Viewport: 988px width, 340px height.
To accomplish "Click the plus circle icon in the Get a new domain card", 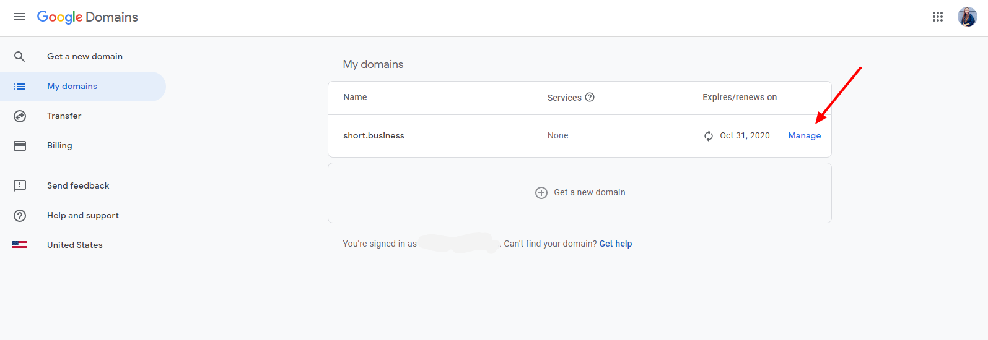I will click(x=541, y=192).
